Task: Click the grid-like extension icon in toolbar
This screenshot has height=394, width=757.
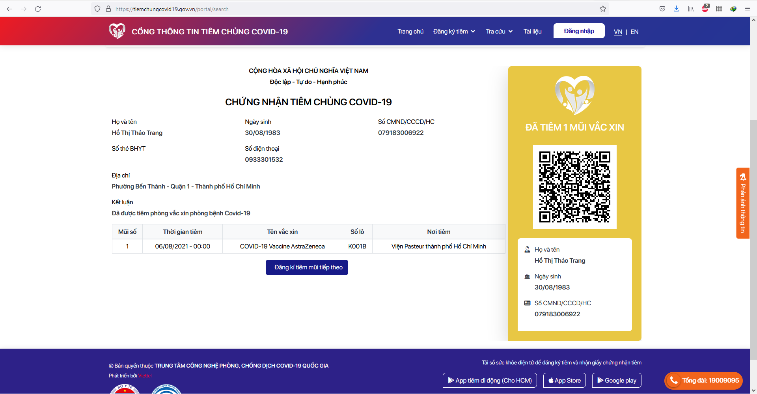Action: (719, 9)
